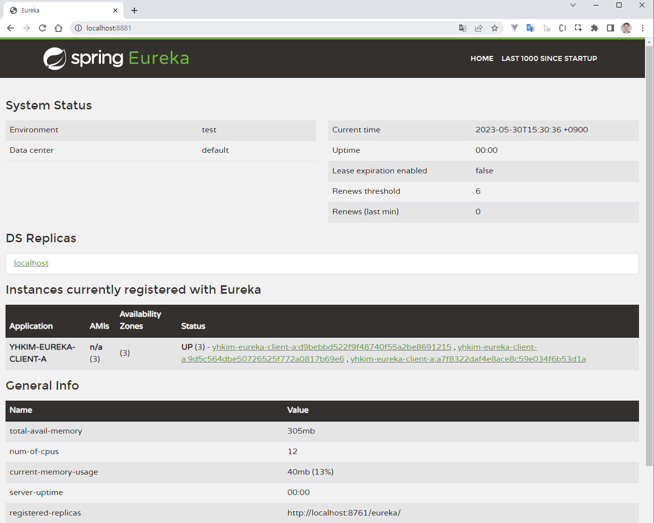Open the Chrome profile avatar
The width and height of the screenshot is (654, 523).
627,28
